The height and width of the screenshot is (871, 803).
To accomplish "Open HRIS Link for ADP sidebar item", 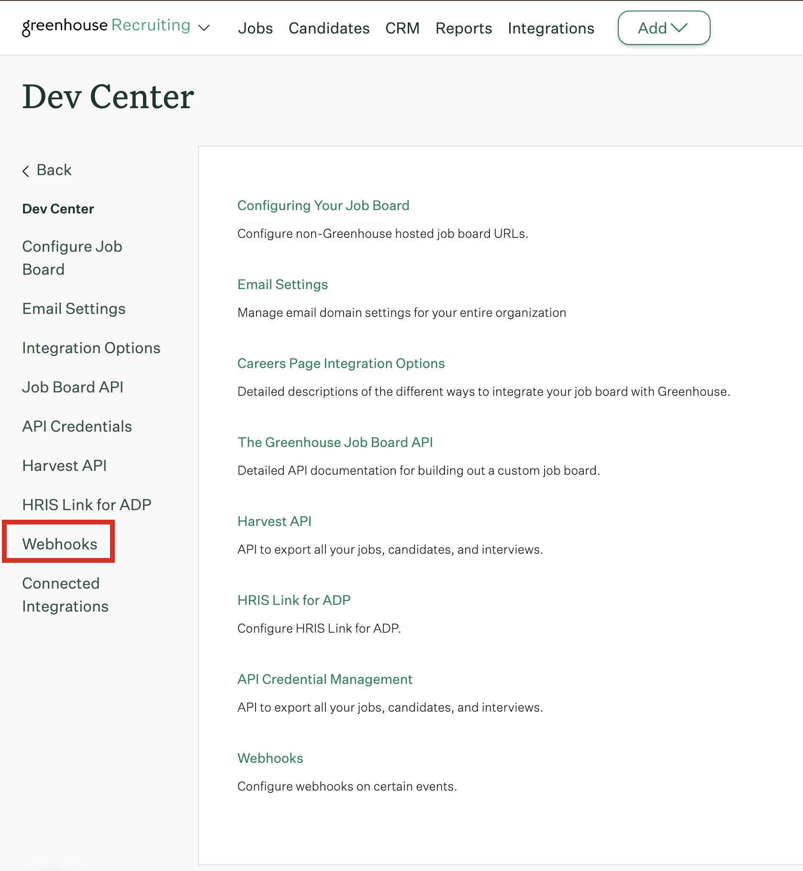I will [x=87, y=505].
